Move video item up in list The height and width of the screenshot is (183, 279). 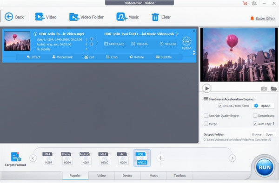194,51
